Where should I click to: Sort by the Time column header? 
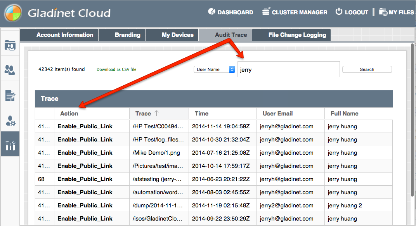223,114
